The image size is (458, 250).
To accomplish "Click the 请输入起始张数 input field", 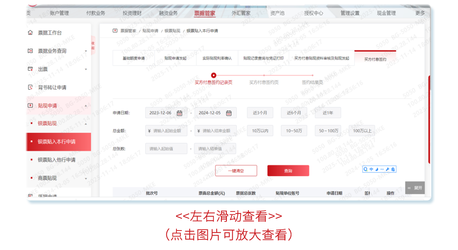I will (x=167, y=148).
